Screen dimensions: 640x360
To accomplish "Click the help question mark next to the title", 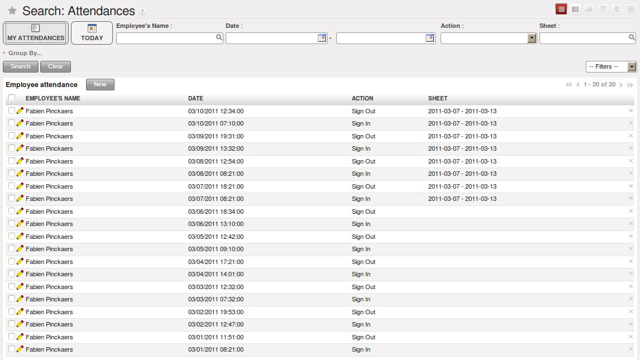I will pyautogui.click(x=142, y=12).
